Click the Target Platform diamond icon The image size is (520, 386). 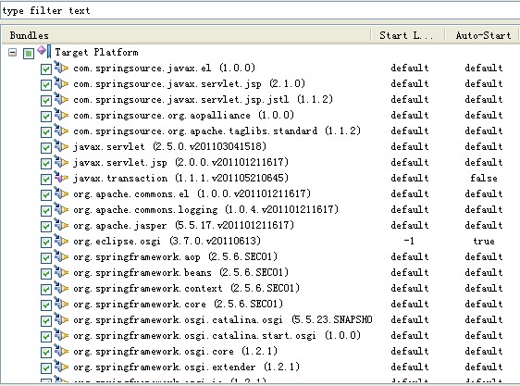click(x=42, y=50)
